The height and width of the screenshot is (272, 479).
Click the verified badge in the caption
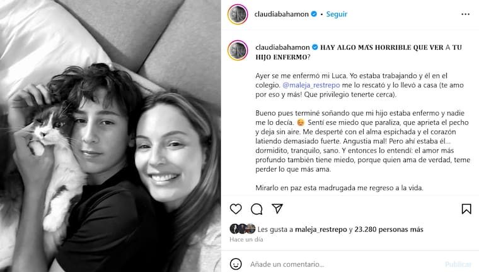point(315,47)
